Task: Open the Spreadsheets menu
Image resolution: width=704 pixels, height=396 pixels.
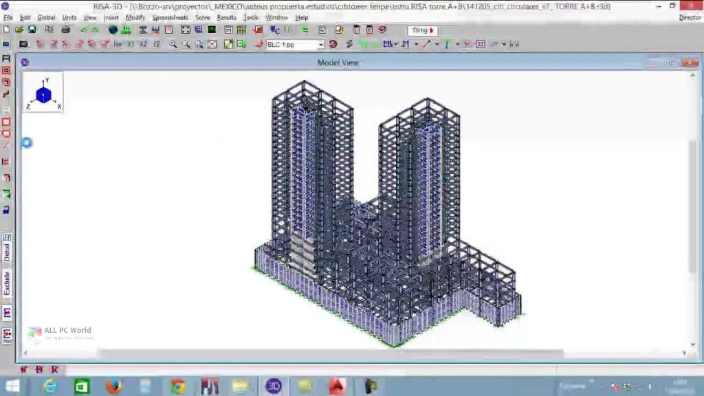Action: (170, 17)
